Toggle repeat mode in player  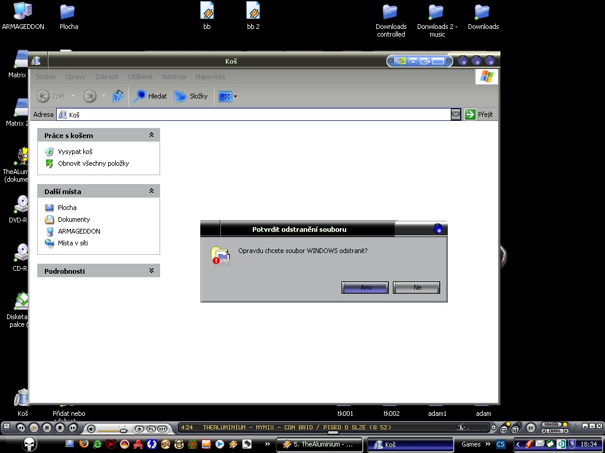(503, 429)
